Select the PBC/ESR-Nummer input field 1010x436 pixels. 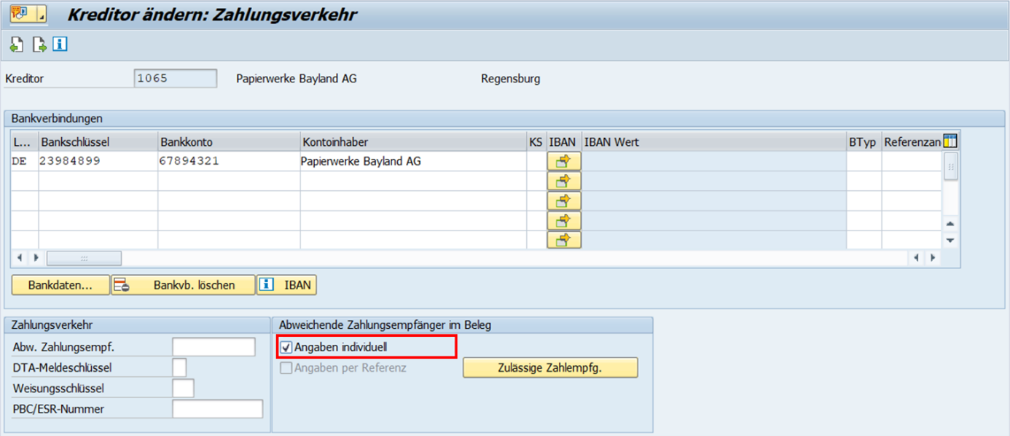pos(217,409)
